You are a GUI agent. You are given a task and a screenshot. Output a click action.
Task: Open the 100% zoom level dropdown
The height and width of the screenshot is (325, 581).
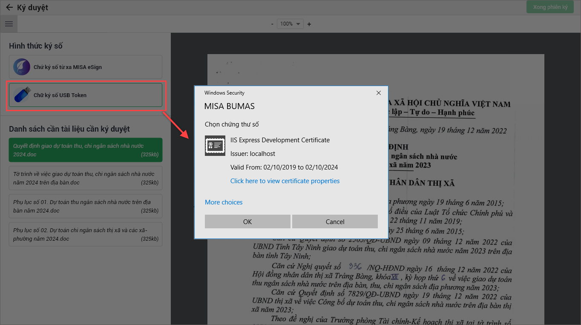290,24
